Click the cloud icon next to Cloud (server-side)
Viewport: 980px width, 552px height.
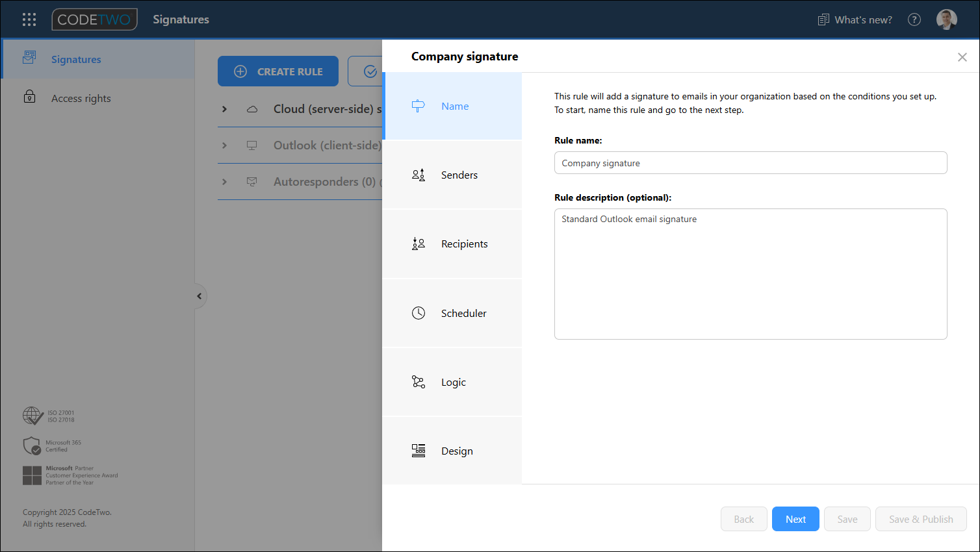click(x=252, y=109)
